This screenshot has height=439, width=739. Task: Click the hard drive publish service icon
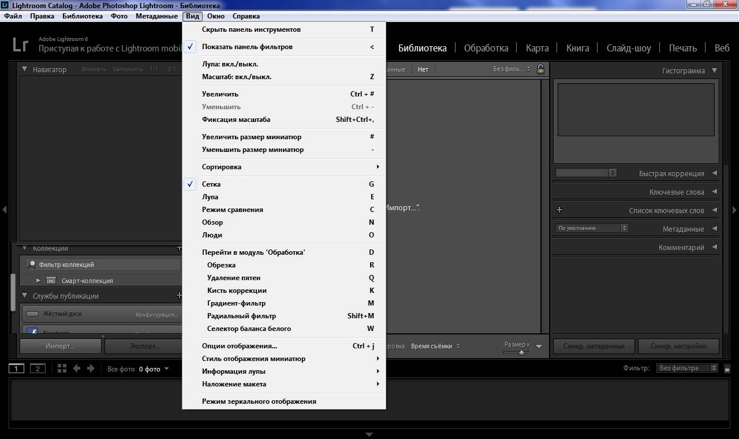(32, 314)
